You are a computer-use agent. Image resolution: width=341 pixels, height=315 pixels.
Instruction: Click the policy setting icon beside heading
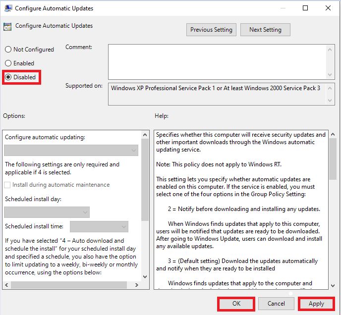point(7,27)
